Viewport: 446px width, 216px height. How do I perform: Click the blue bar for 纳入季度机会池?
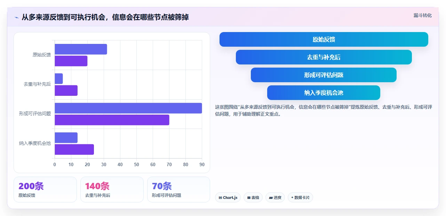coord(66,138)
